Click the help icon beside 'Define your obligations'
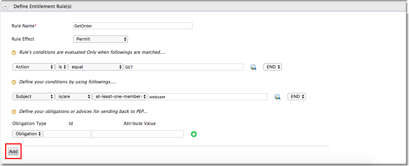This screenshot has height=166, width=409. 14,112
